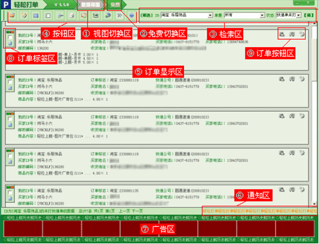Click the printer icon in toolbar

(71, 15)
